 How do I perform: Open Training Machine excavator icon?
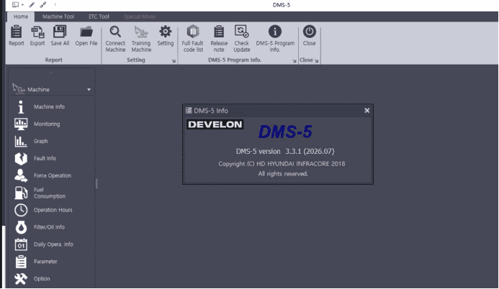pos(141,32)
